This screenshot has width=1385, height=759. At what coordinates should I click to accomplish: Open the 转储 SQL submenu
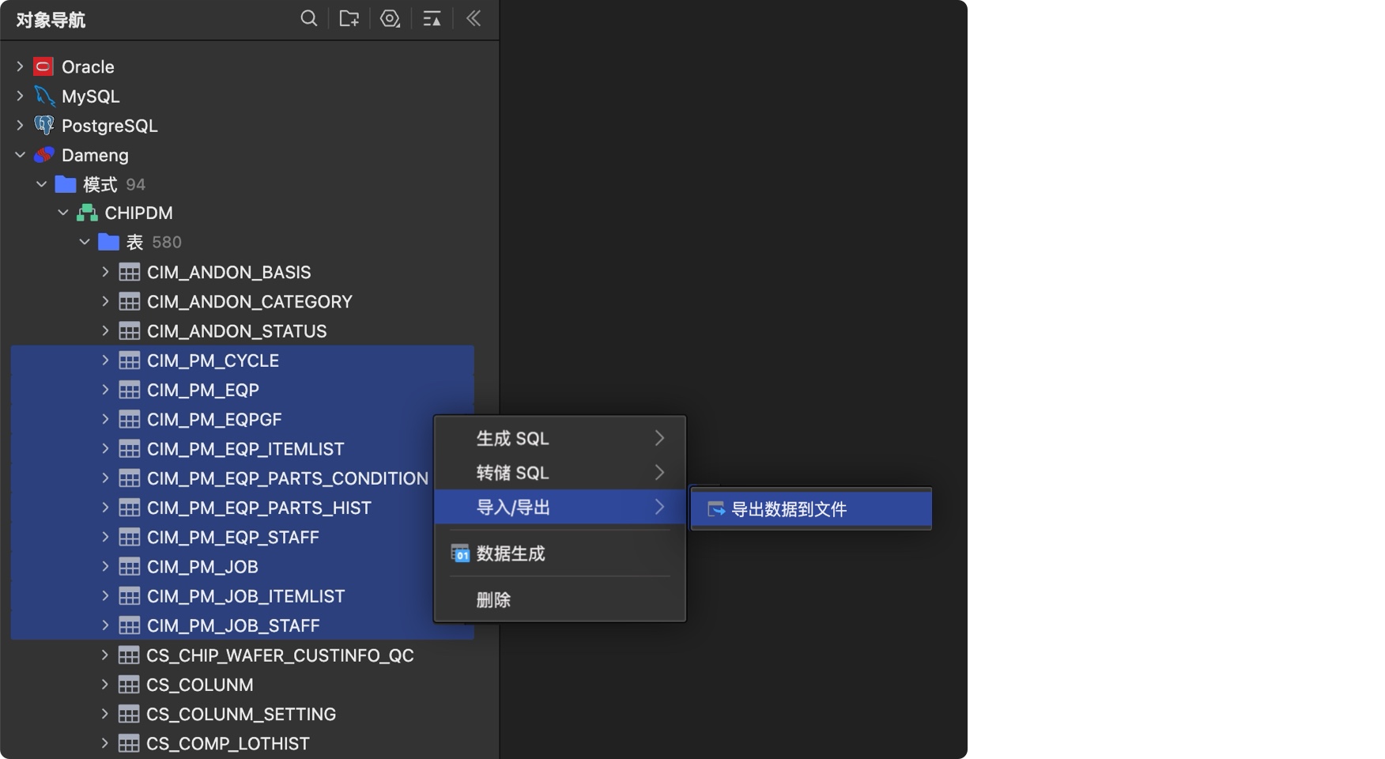(560, 473)
